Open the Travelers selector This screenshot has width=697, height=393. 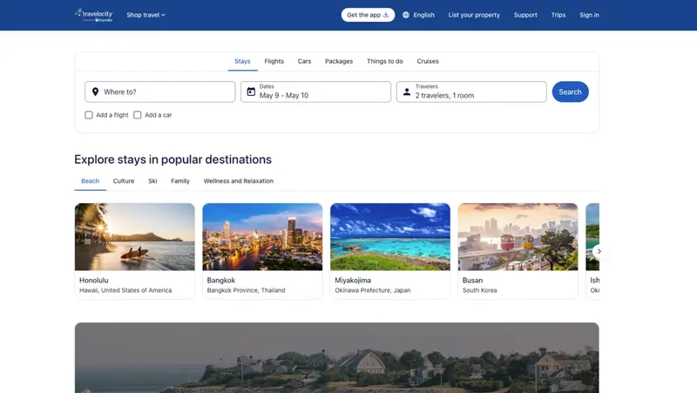471,91
